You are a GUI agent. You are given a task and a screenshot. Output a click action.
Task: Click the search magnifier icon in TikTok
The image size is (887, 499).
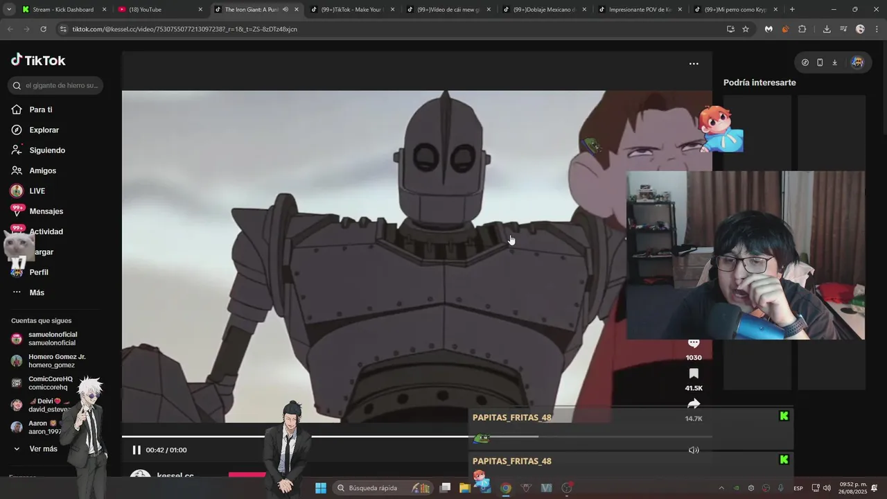tap(17, 85)
